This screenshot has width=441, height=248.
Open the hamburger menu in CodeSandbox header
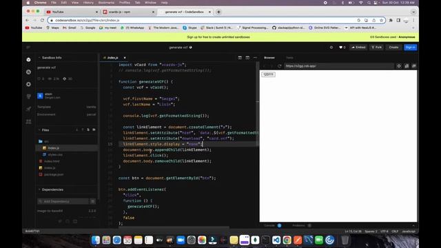(x=28, y=48)
